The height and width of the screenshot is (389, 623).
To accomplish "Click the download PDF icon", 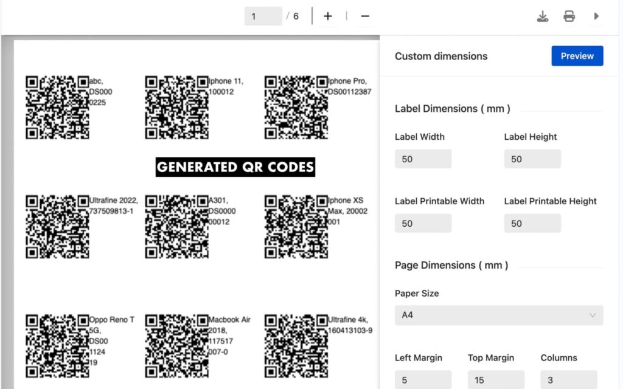I will click(543, 16).
